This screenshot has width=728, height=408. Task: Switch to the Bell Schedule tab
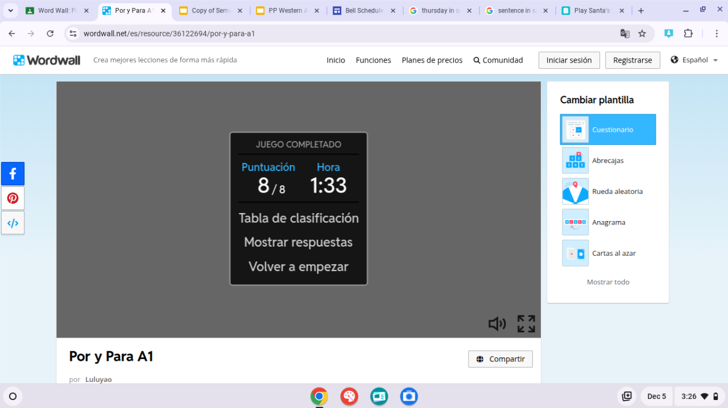(364, 10)
